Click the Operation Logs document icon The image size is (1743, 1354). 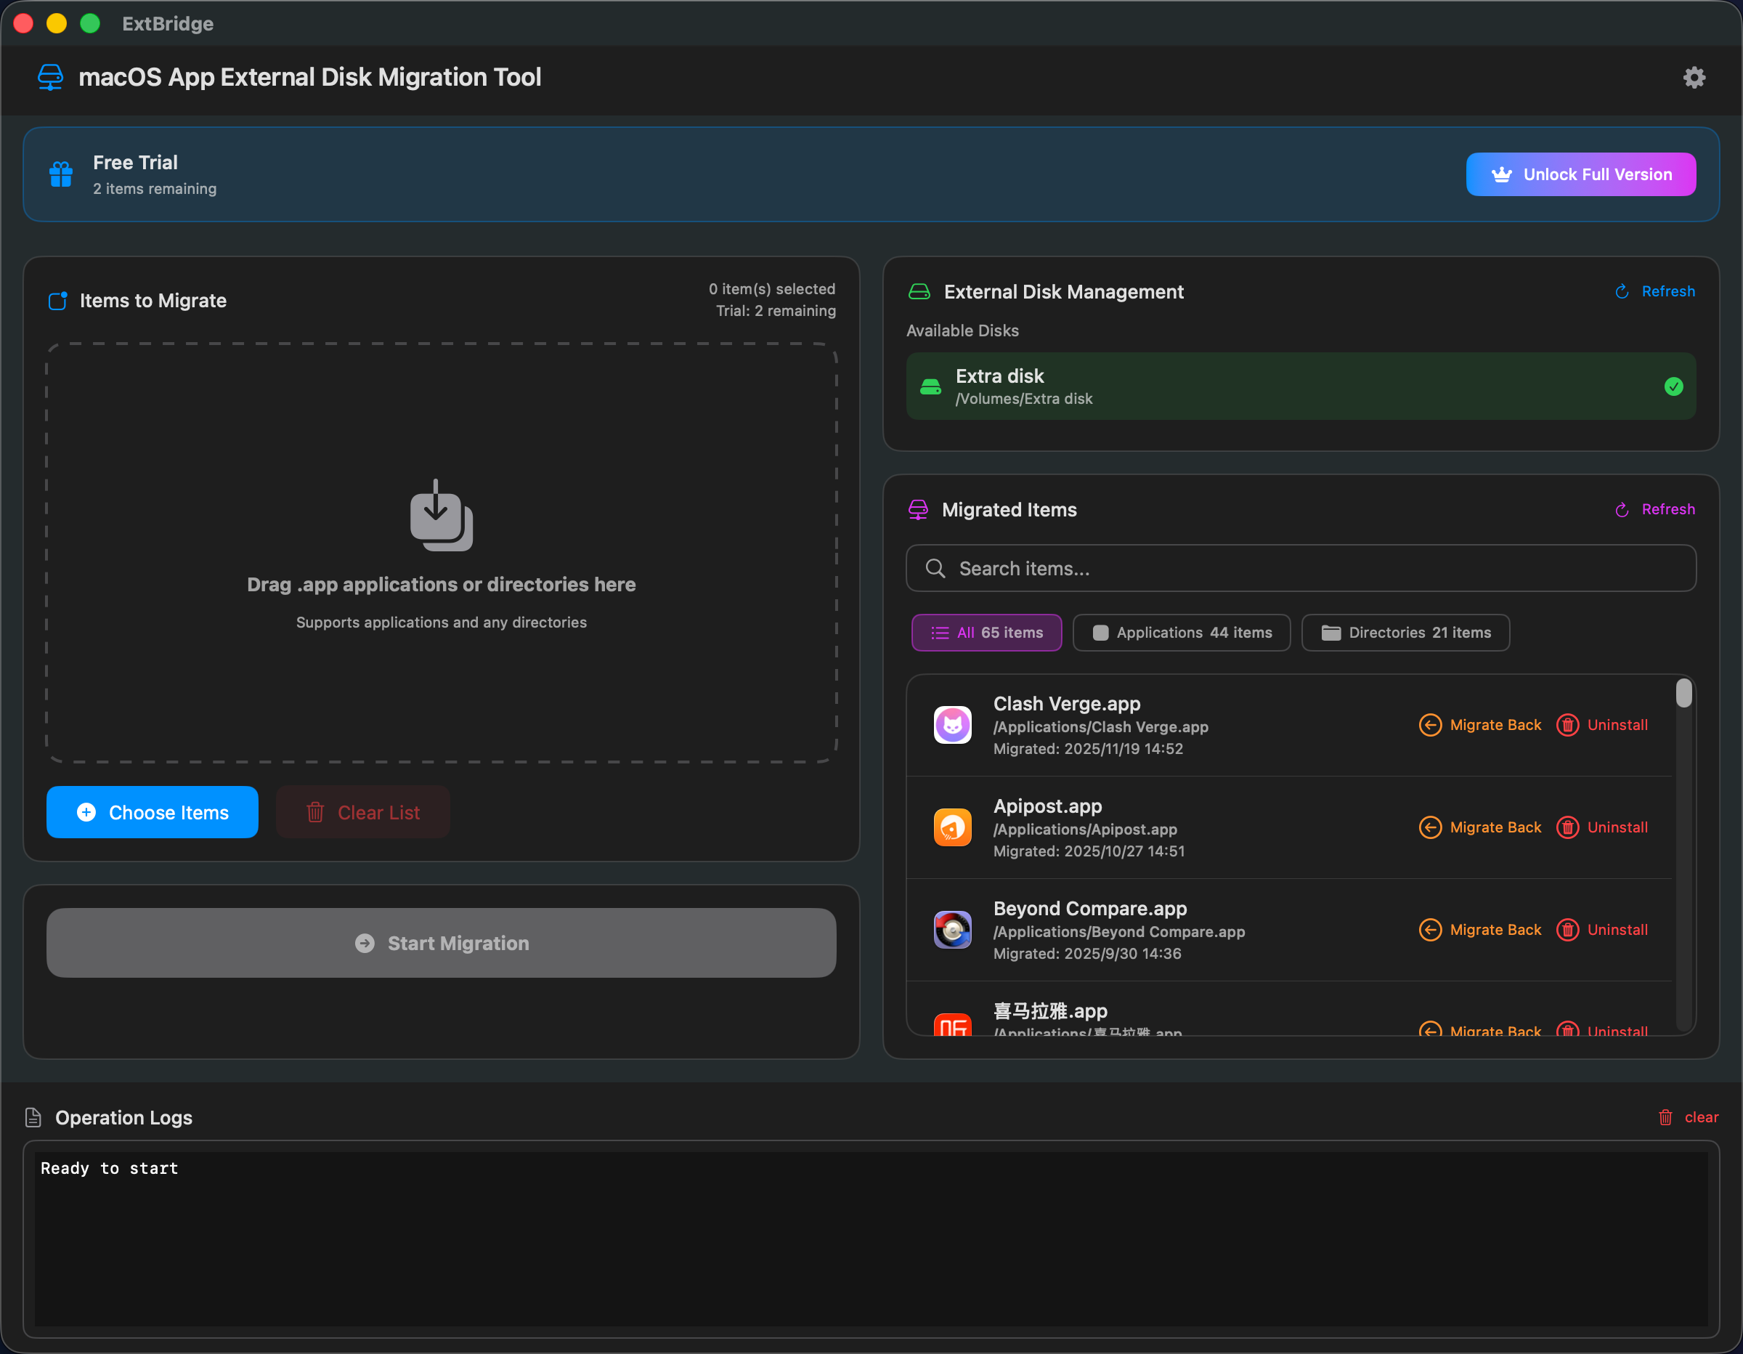(33, 1117)
